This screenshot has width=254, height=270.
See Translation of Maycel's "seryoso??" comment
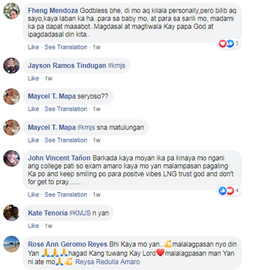click(x=66, y=109)
